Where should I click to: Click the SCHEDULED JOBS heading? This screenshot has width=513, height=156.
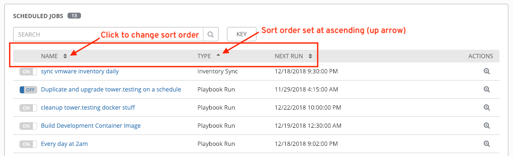(x=38, y=16)
